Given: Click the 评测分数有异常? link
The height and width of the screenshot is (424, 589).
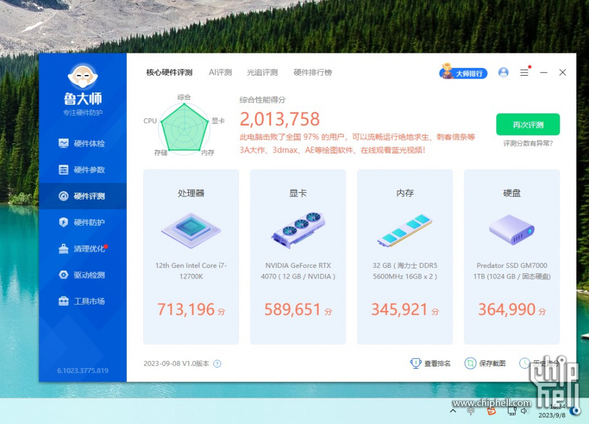Looking at the screenshot, I should [x=528, y=144].
